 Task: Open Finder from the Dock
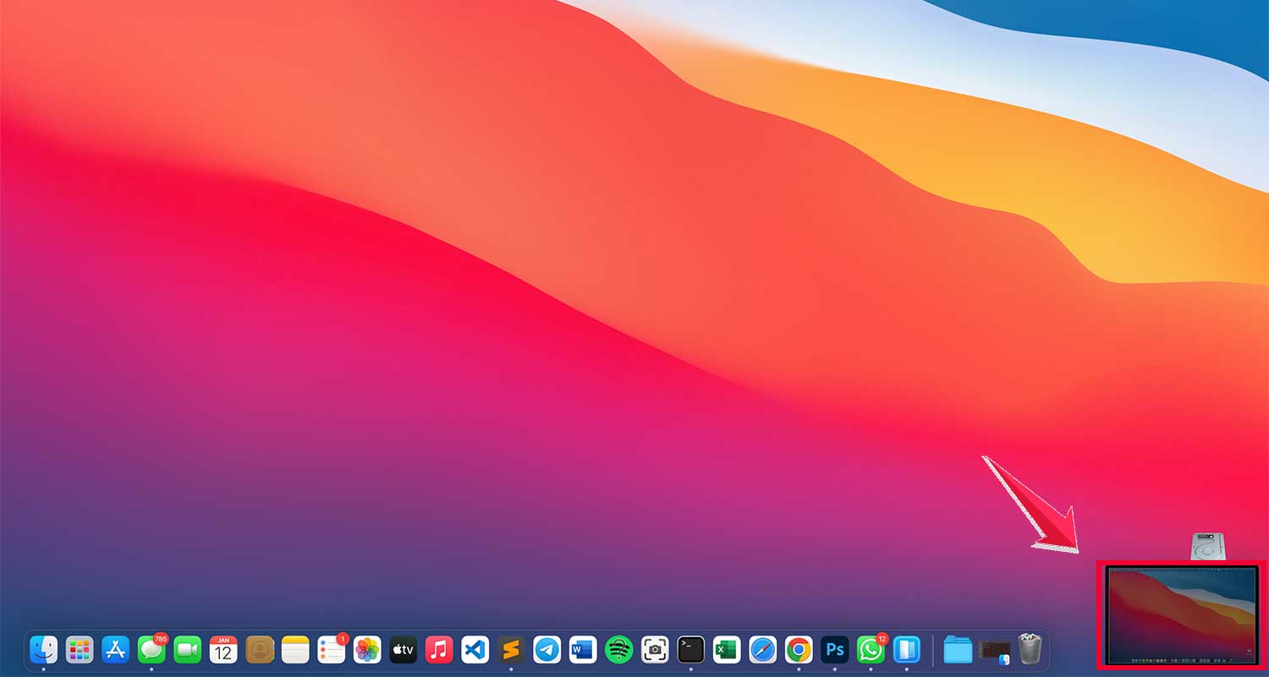(43, 648)
